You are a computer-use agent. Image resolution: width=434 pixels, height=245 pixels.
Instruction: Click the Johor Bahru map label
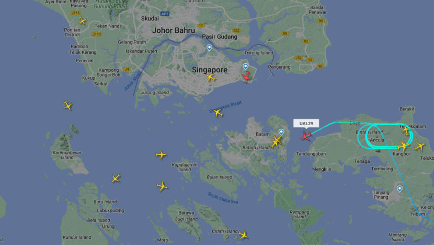coord(174,30)
